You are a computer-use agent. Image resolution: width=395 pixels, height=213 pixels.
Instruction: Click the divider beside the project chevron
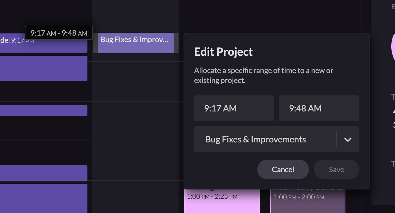[x=336, y=139]
